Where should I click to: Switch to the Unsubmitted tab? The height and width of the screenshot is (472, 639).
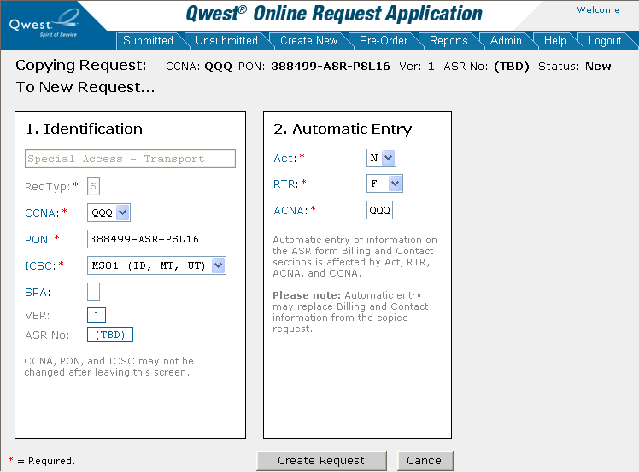click(226, 40)
